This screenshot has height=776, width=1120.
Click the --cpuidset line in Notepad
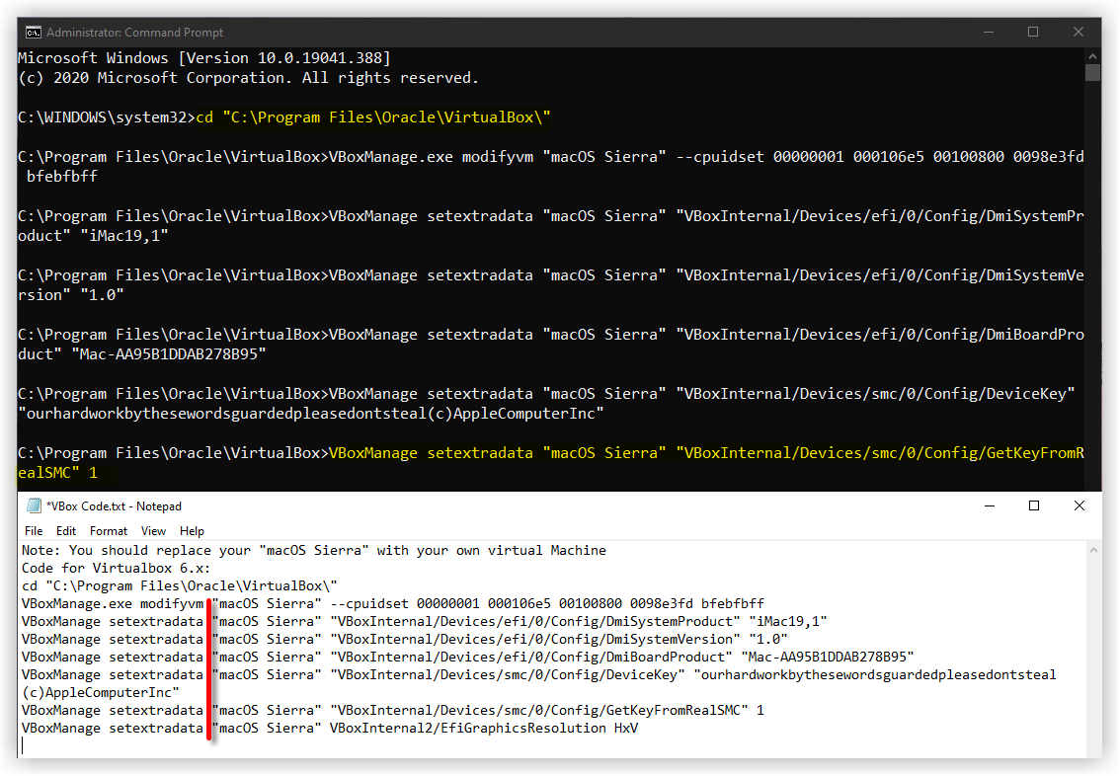click(393, 604)
